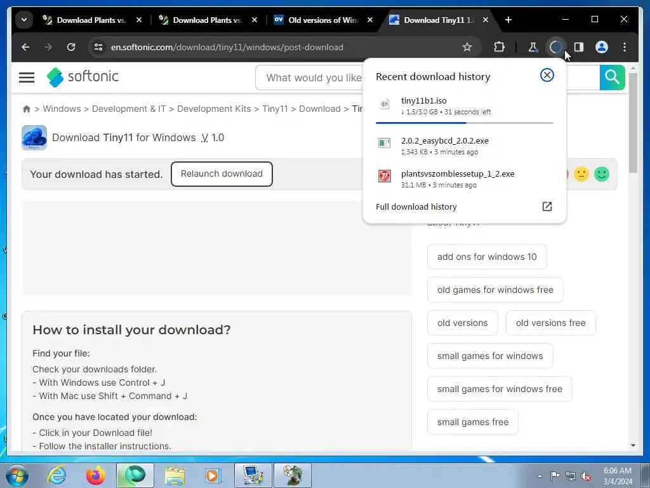Select small games for windows free tag
The width and height of the screenshot is (650, 488).
(500, 389)
